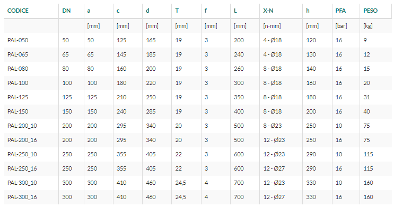Select the PAL-125 code cell
Viewport: 394px width, 207px height.
coord(18,97)
